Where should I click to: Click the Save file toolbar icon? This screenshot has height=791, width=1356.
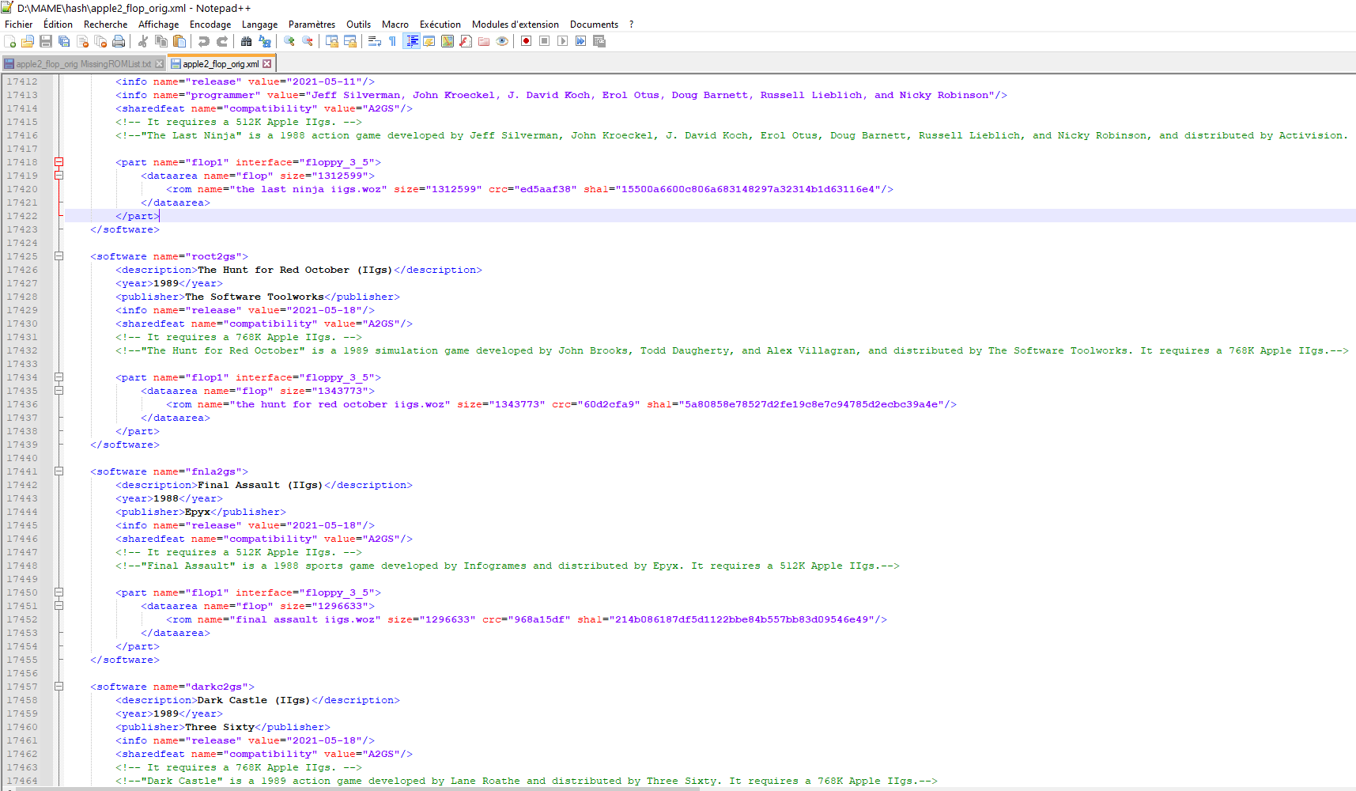pyautogui.click(x=46, y=41)
